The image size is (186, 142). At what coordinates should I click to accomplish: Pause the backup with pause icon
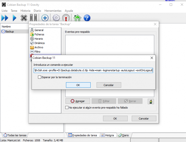tap(33, 18)
